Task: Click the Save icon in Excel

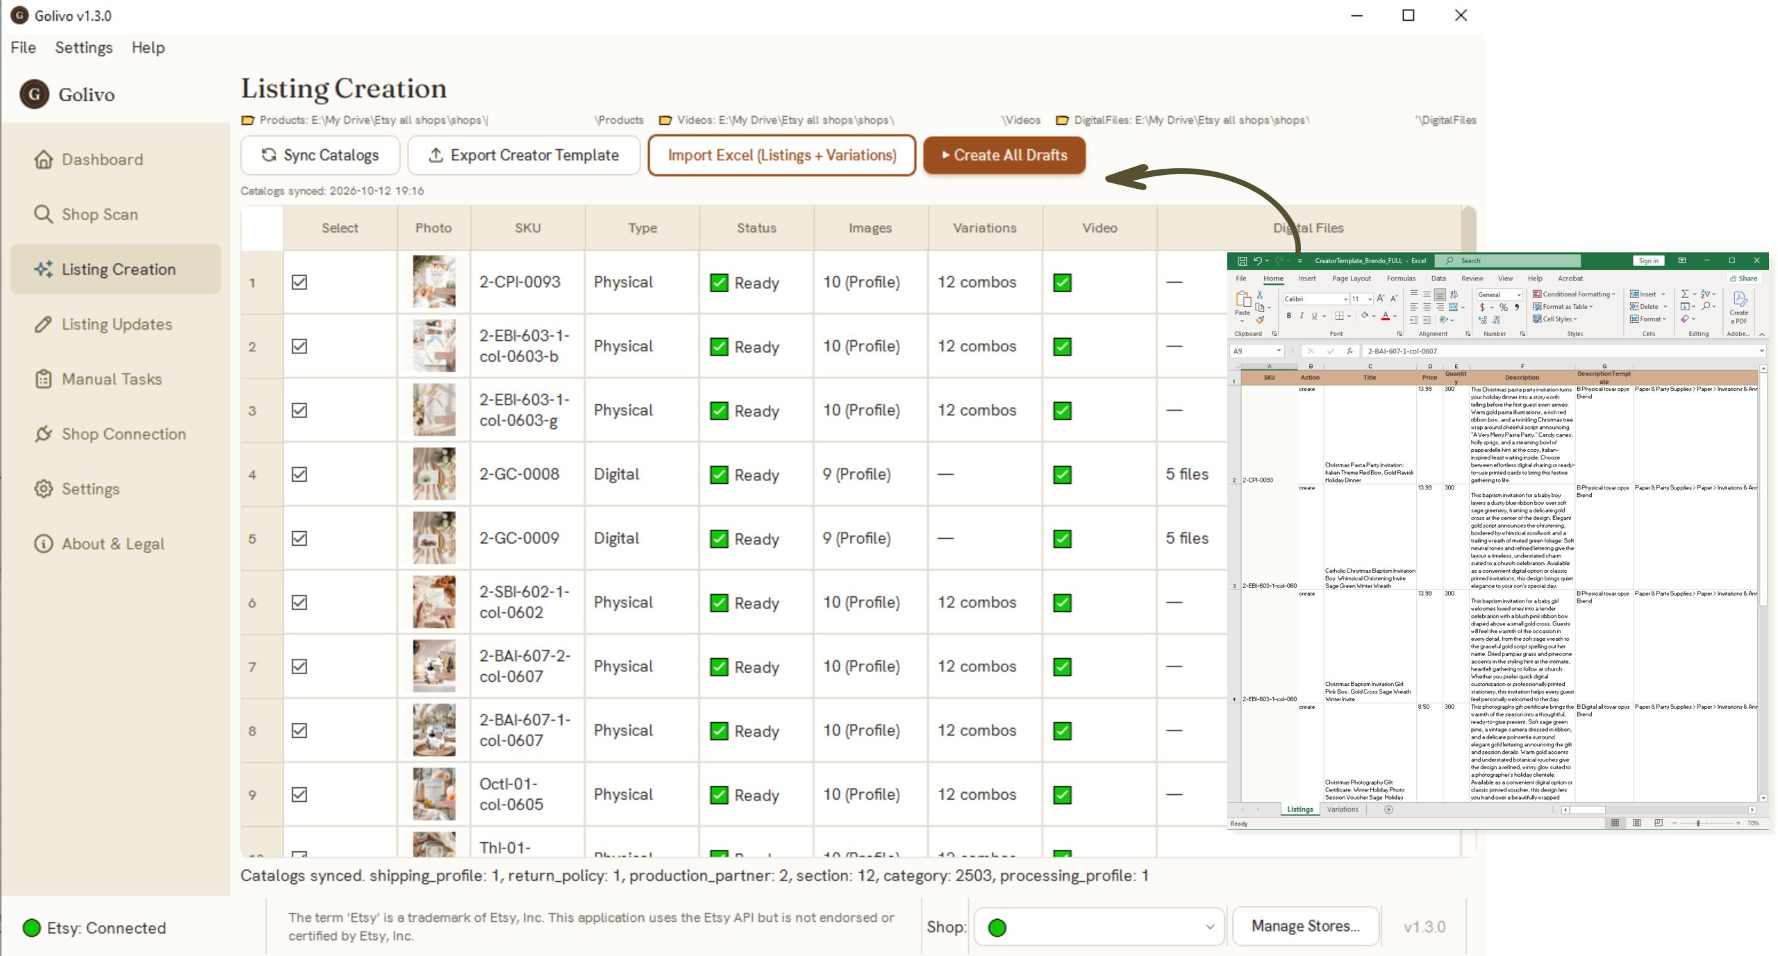Action: (1242, 261)
